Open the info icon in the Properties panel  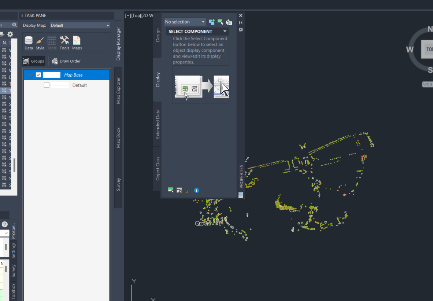click(x=196, y=190)
